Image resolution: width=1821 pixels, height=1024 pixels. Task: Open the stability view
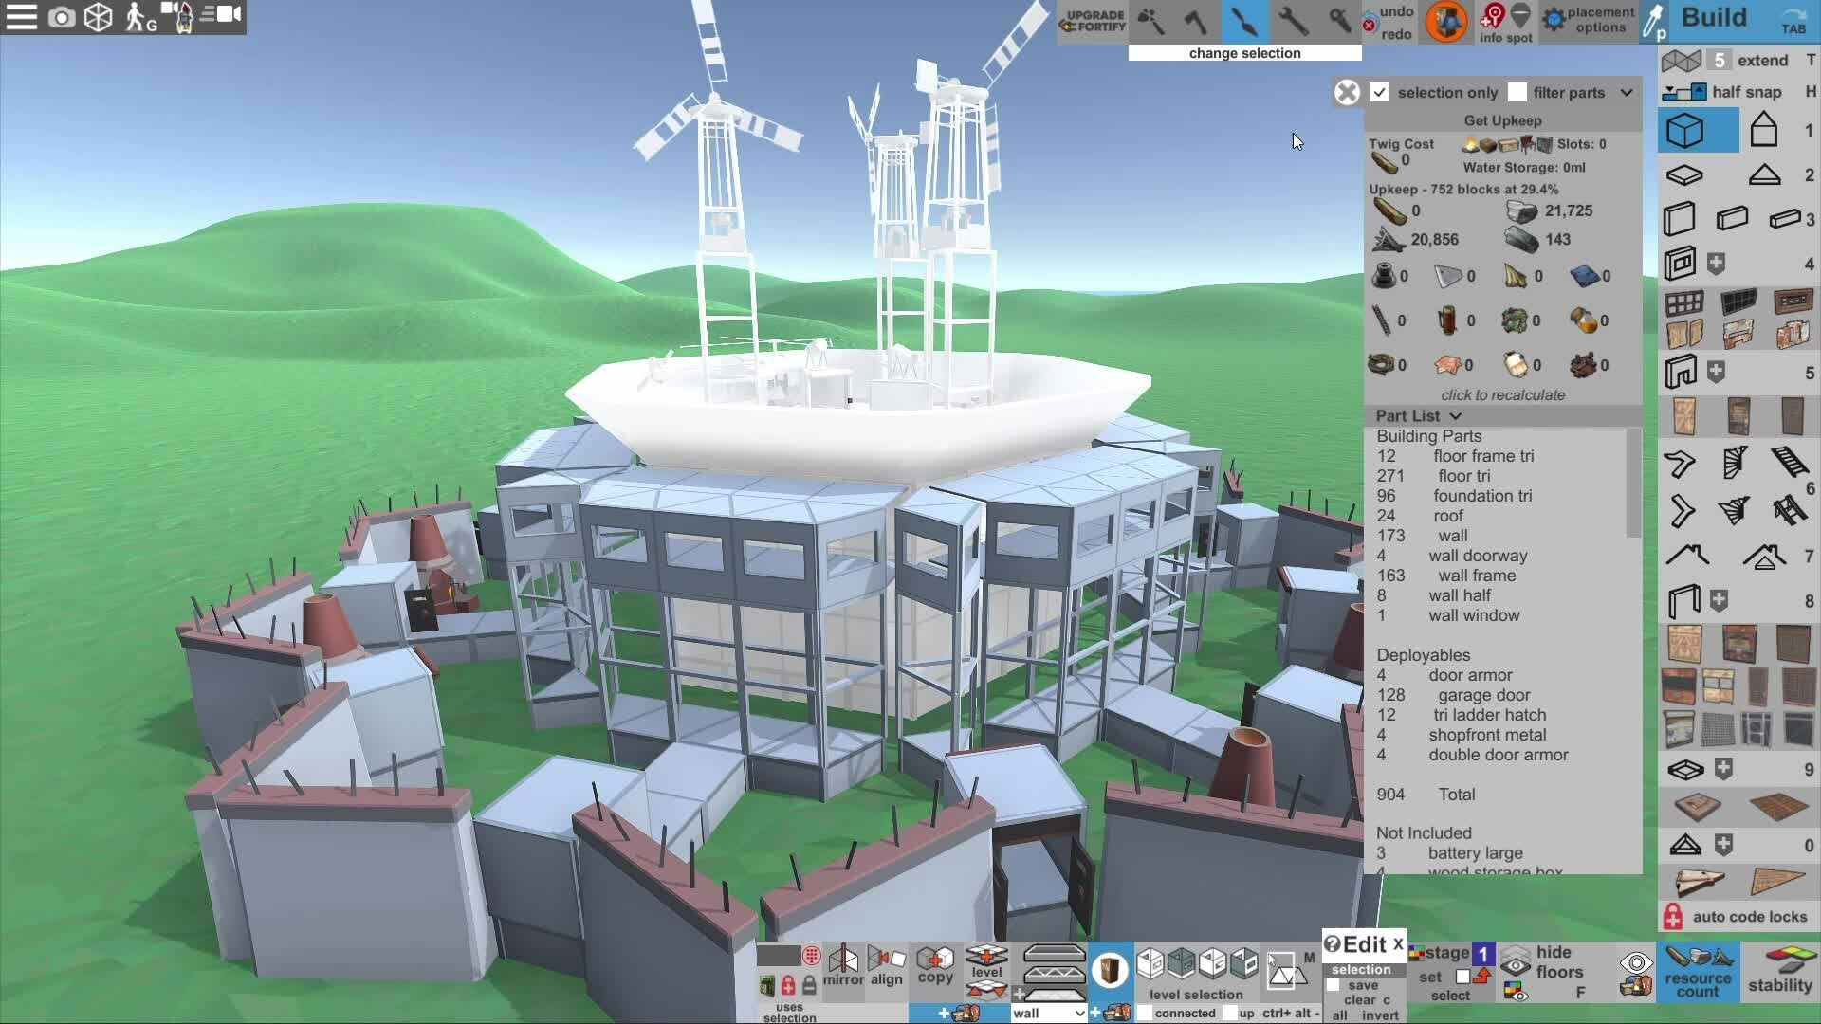pos(1779,972)
